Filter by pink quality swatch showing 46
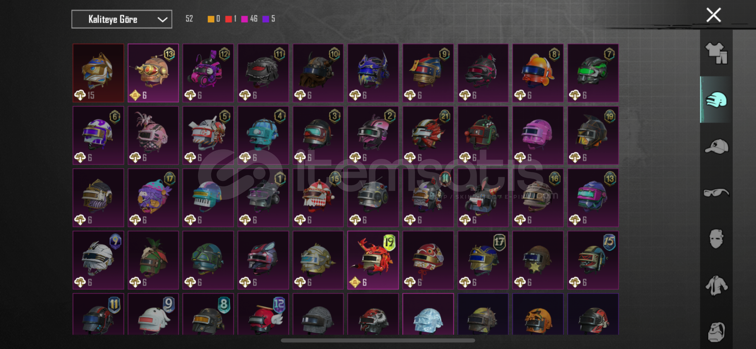The height and width of the screenshot is (349, 756). [249, 19]
